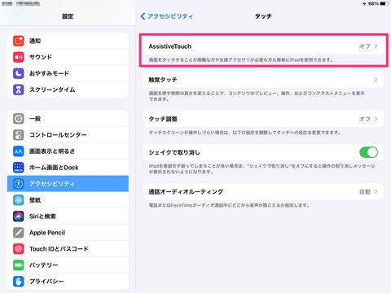Image resolution: width=391 pixels, height=293 pixels.
Task: Open 画面表示と明るさ settings
Action: coord(68,151)
